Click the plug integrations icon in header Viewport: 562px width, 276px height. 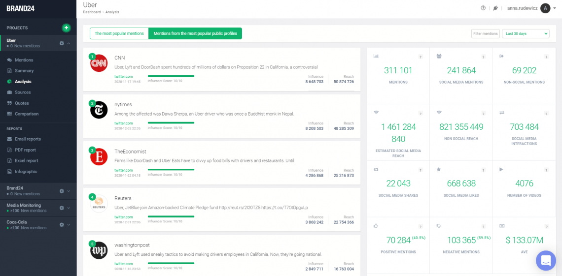pos(495,8)
